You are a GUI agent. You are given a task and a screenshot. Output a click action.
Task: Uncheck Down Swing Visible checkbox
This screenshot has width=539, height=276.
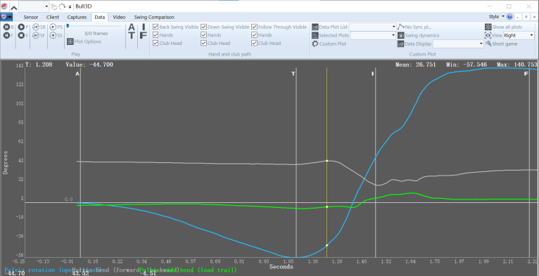point(204,27)
